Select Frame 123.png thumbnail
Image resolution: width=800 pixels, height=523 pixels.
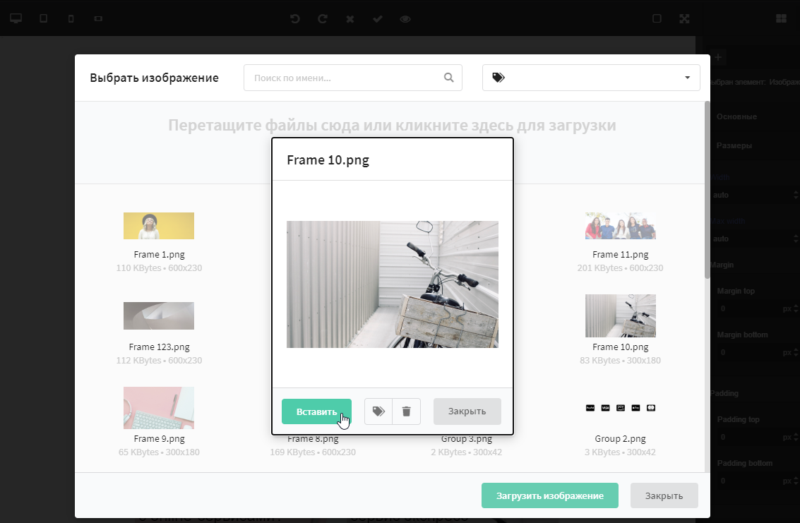pos(159,315)
